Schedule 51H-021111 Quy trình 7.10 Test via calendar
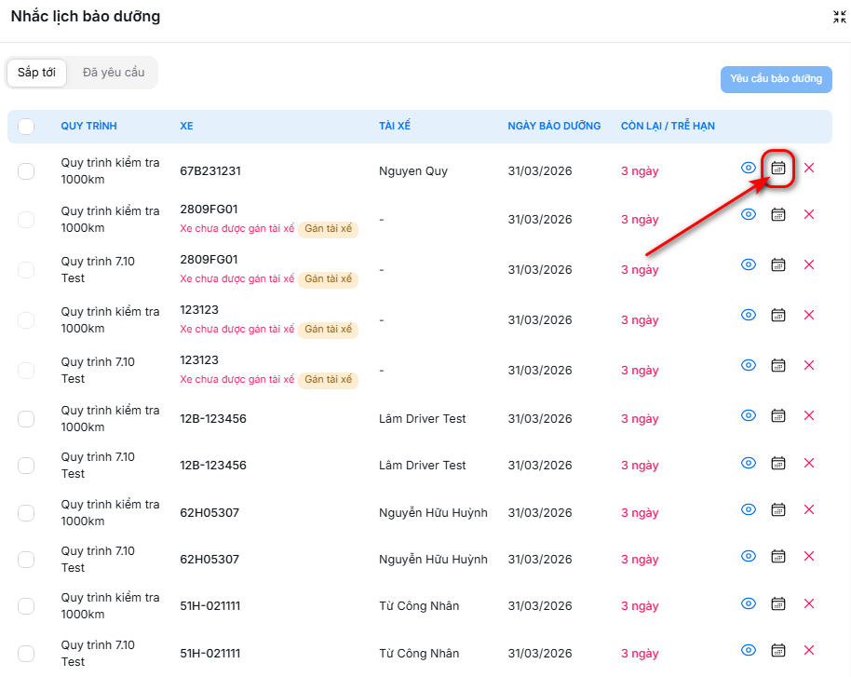851x677 pixels. (x=778, y=650)
